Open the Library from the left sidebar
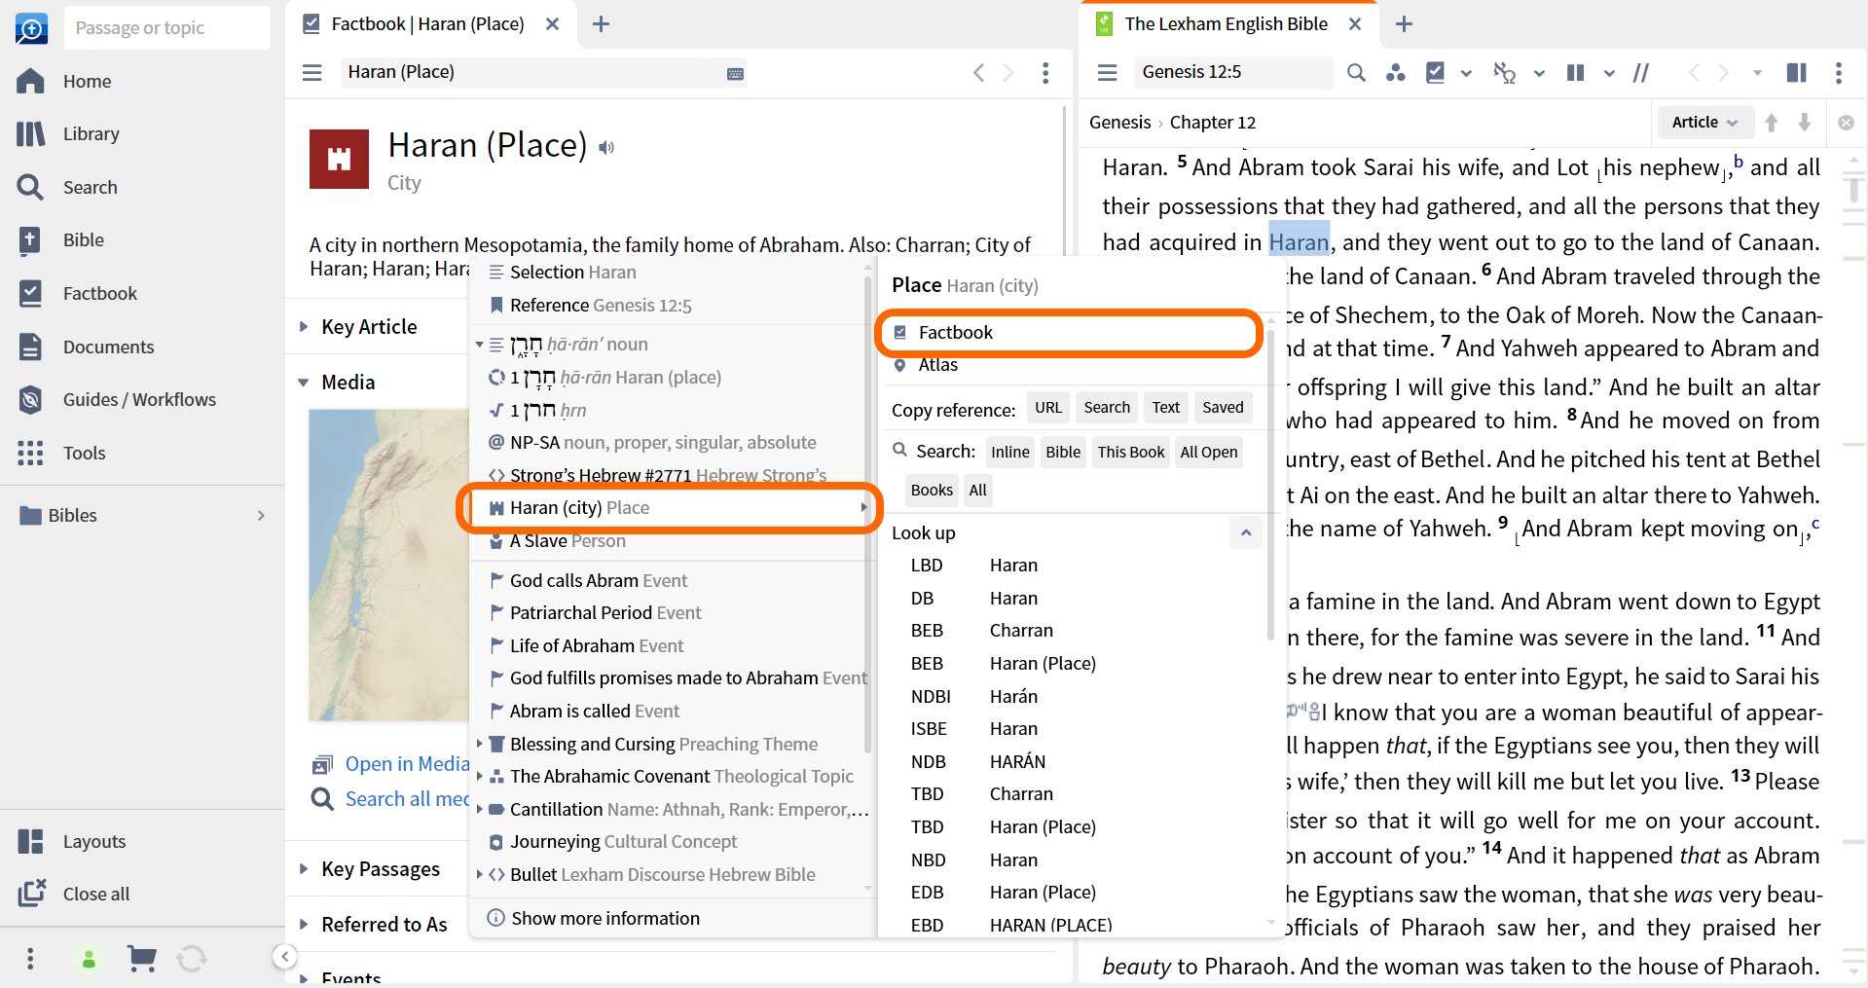This screenshot has width=1868, height=988. tap(91, 133)
